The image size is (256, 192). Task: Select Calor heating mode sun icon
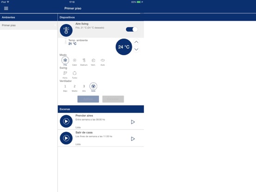pyautogui.click(x=75, y=60)
